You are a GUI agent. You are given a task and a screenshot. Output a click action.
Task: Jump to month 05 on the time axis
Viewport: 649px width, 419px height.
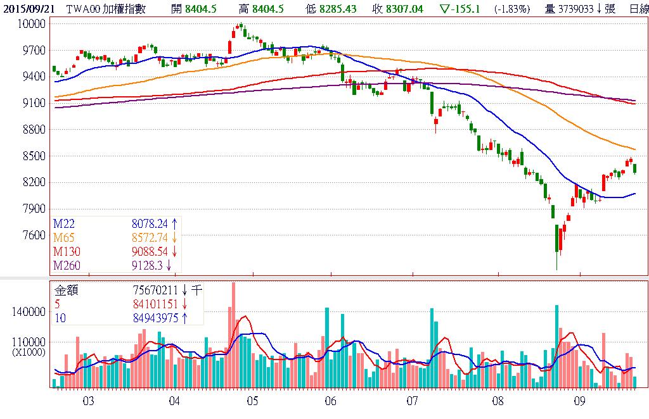(x=252, y=401)
